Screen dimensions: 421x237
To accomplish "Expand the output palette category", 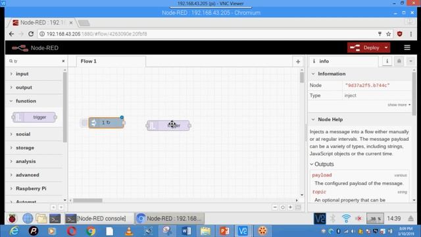I will tap(35, 88).
